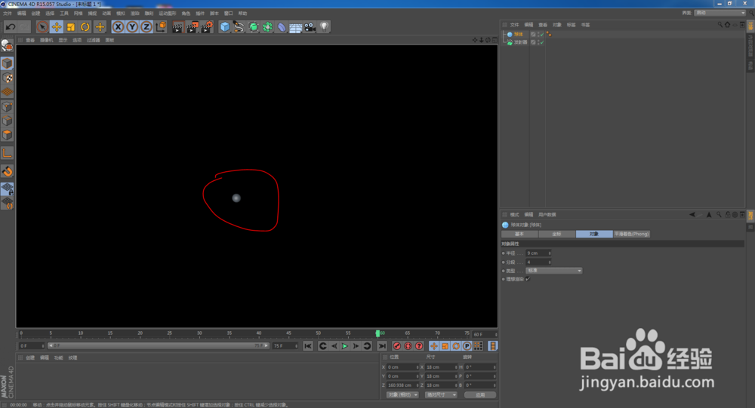Select the 发射器 object in object manager
Image resolution: width=755 pixels, height=408 pixels.
tap(520, 42)
